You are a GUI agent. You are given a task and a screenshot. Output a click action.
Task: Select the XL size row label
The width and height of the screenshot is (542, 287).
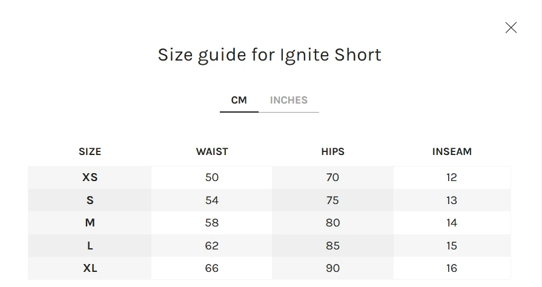click(90, 268)
